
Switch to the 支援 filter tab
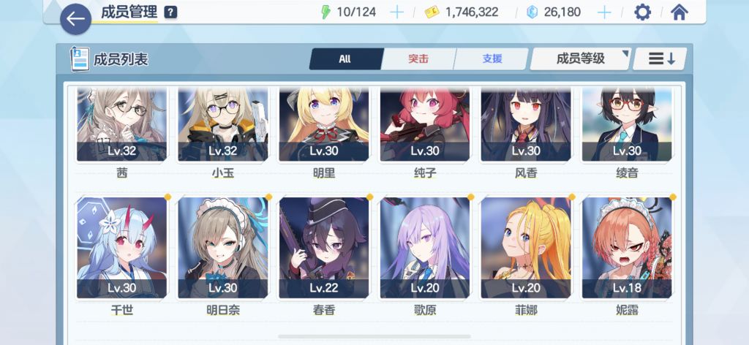tap(492, 58)
